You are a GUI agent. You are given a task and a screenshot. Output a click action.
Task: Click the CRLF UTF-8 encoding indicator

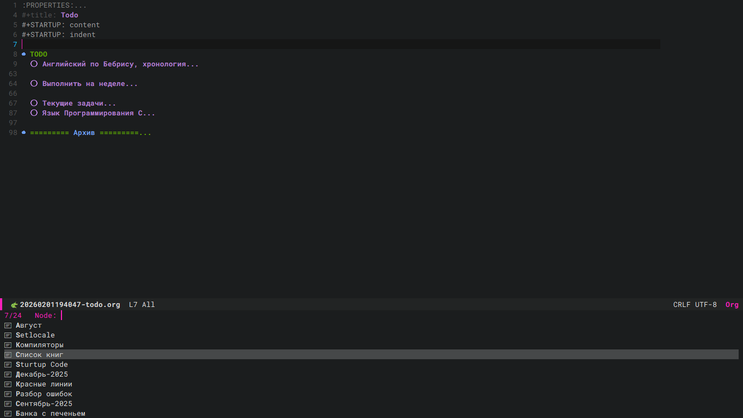(695, 305)
